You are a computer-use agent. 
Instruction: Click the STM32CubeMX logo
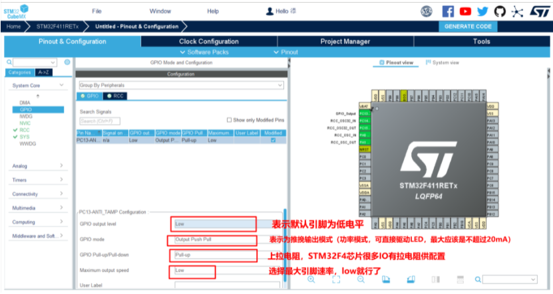coord(16,11)
